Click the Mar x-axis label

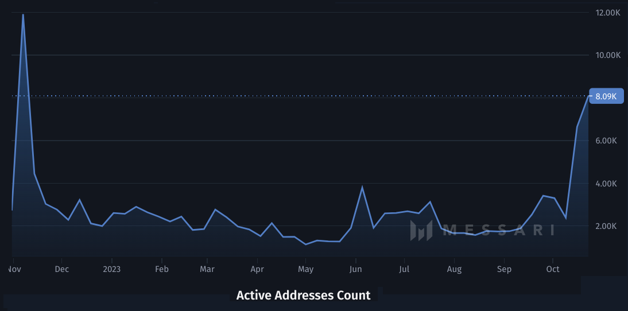point(207,269)
